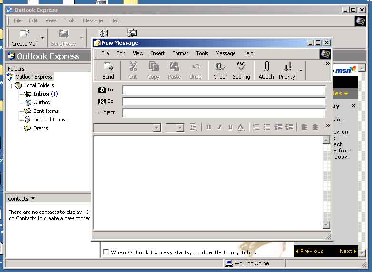Image resolution: width=372 pixels, height=272 pixels.
Task: Open the New Message Edit menu
Action: tap(121, 53)
